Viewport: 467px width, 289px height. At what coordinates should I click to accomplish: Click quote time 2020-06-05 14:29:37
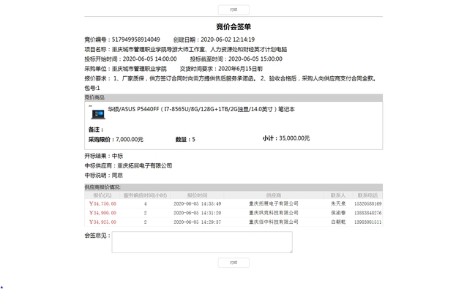(x=197, y=222)
